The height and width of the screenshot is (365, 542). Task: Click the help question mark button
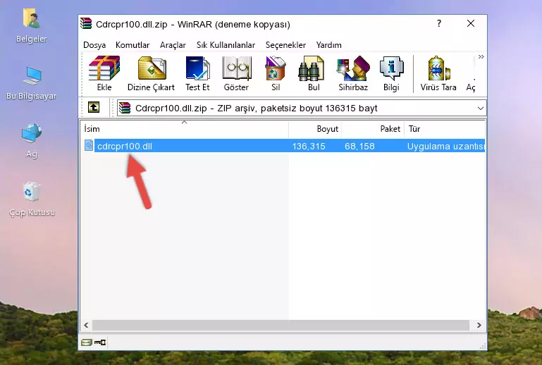[x=438, y=23]
